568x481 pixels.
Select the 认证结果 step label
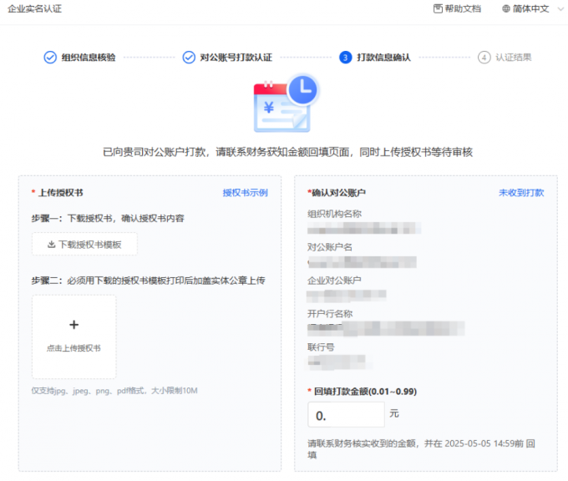tap(514, 58)
